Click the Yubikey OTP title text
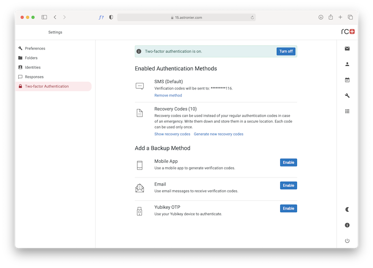This screenshot has width=373, height=268. click(x=167, y=207)
